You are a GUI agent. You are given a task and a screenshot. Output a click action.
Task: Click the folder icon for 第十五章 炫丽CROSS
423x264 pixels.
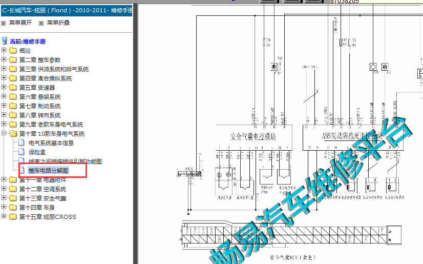pyautogui.click(x=13, y=216)
